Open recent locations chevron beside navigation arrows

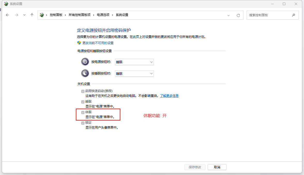click(24, 15)
